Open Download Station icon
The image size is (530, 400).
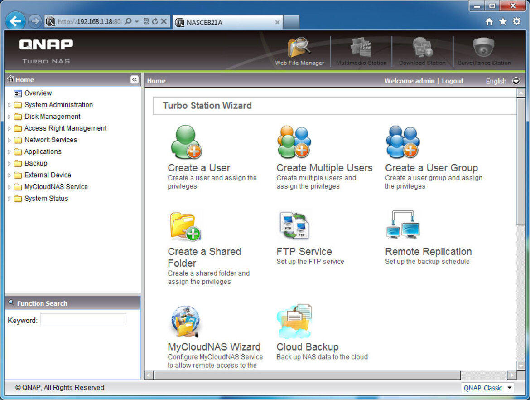[423, 48]
